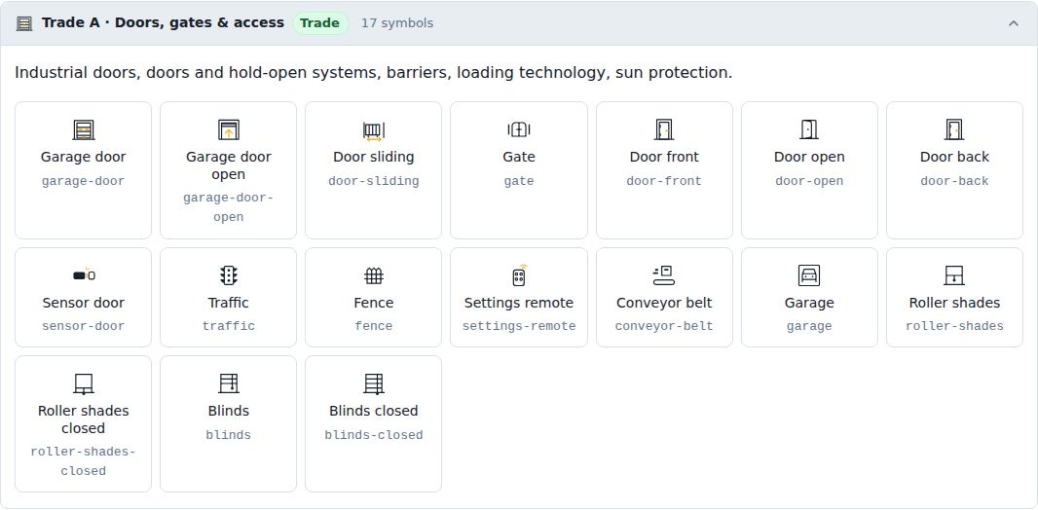Select the Door open icon
Viewport: 1038px width, 510px height.
(809, 129)
